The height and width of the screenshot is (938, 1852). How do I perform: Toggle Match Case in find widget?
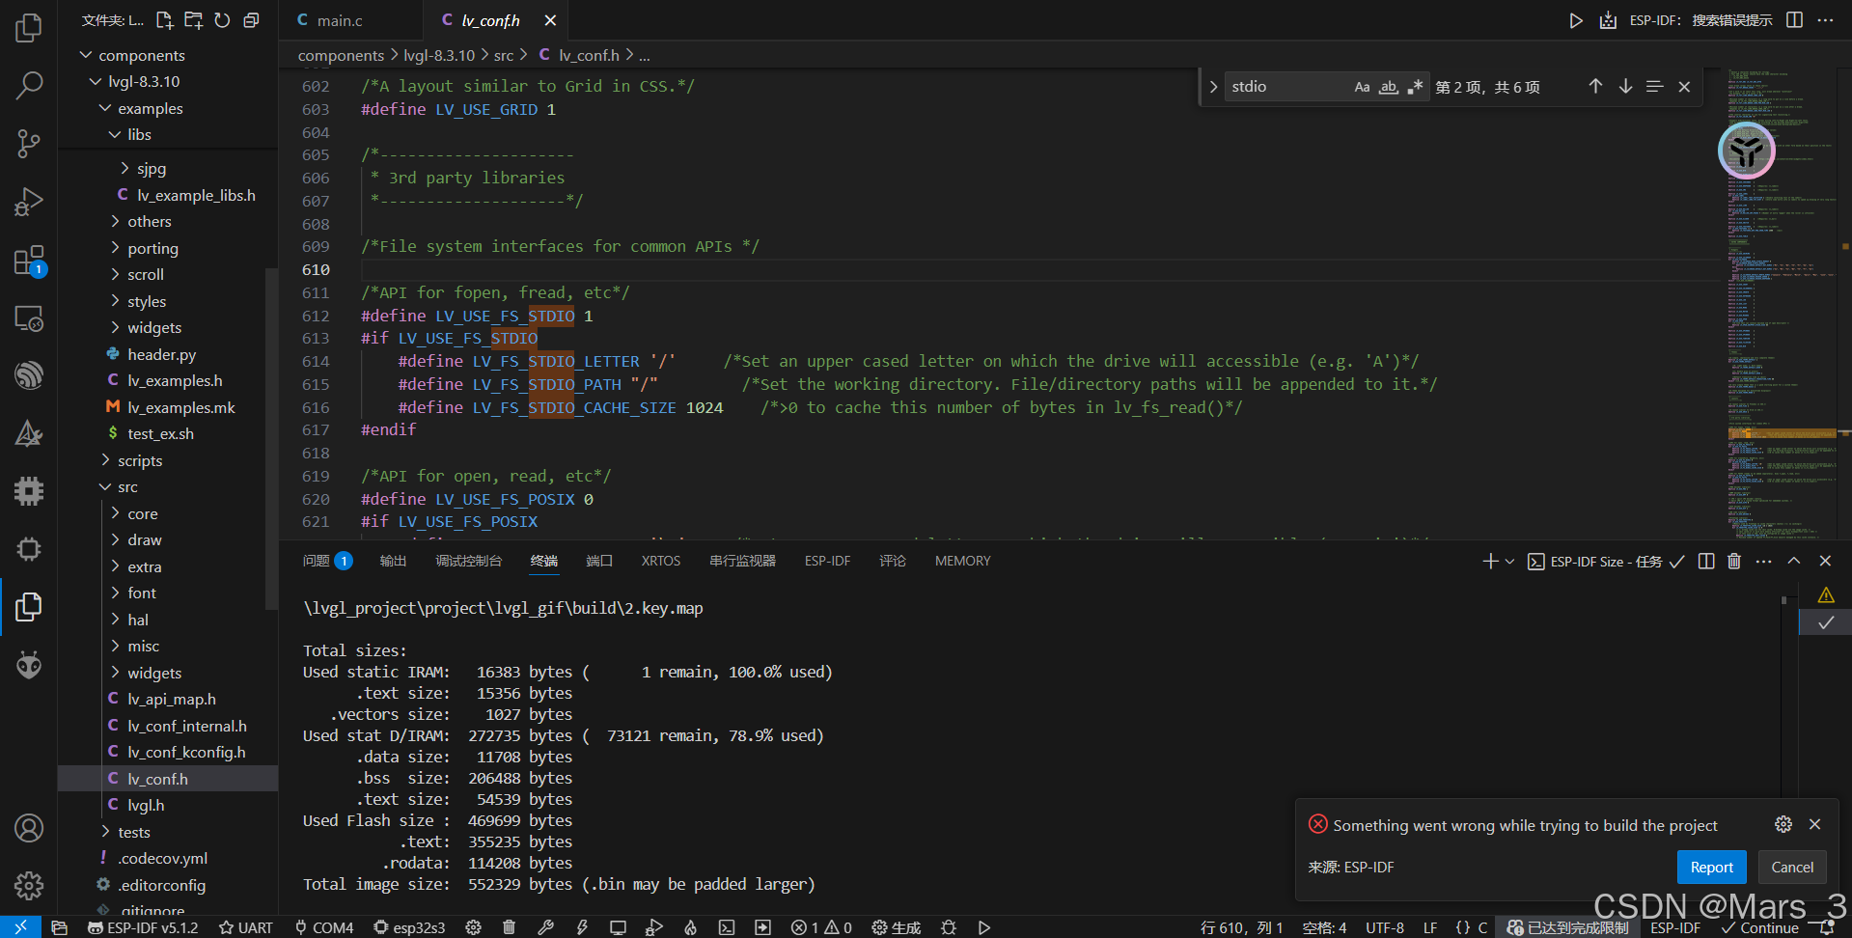pos(1362,87)
